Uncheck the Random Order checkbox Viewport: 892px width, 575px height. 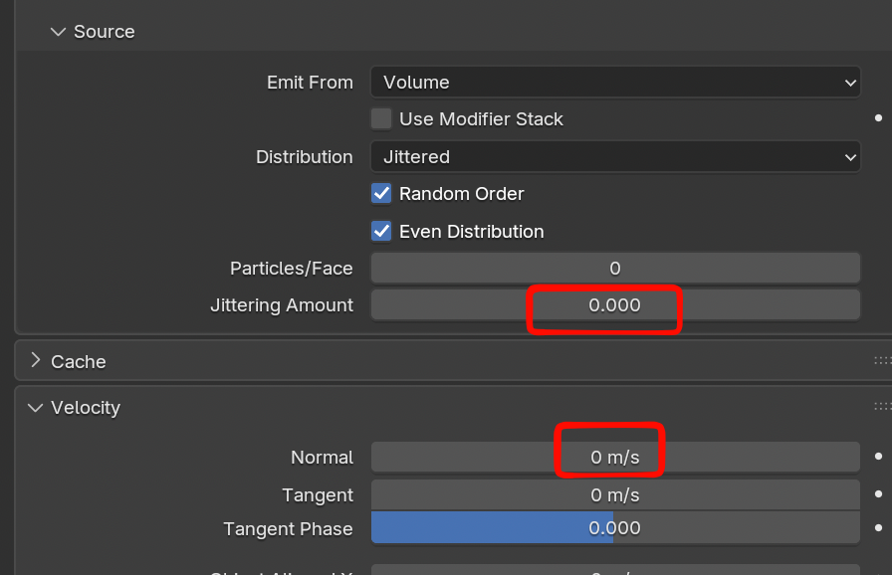(x=381, y=194)
